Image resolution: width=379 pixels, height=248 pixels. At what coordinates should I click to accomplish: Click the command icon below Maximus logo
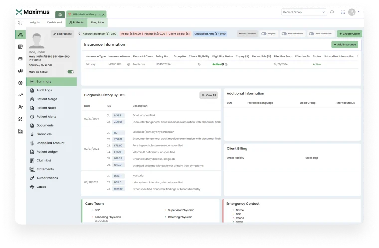point(20,22)
